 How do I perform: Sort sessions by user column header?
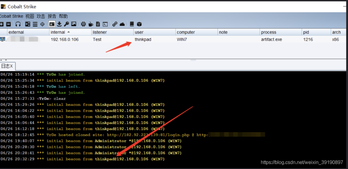[155, 32]
